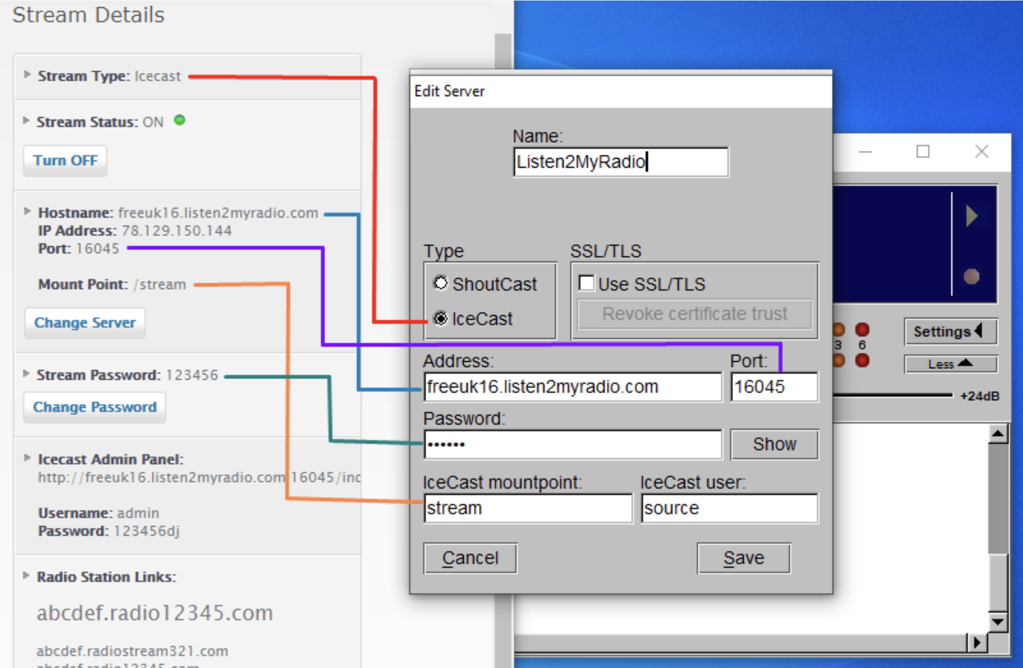Viewport: 1023px width, 668px height.
Task: Click the horizontal scroll right arrow
Action: point(976,642)
